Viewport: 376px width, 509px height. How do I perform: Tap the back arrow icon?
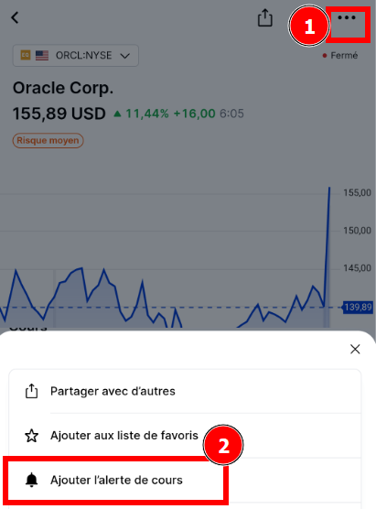(x=15, y=17)
